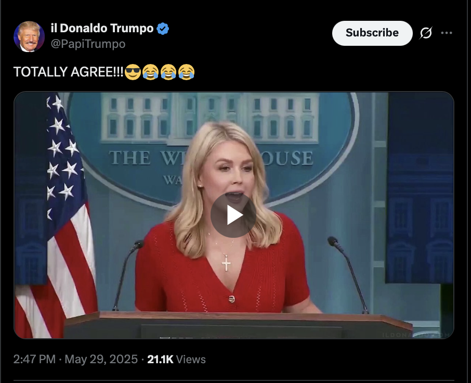The height and width of the screenshot is (383, 471).
Task: Click the blue verified checkmark badge
Action: tap(163, 29)
